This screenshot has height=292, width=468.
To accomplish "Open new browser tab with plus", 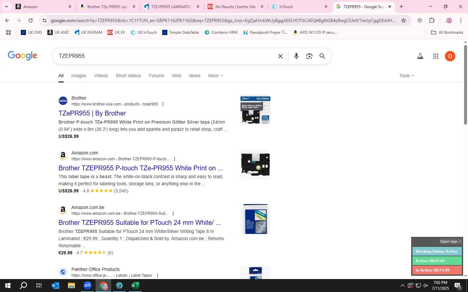I will (x=401, y=6).
